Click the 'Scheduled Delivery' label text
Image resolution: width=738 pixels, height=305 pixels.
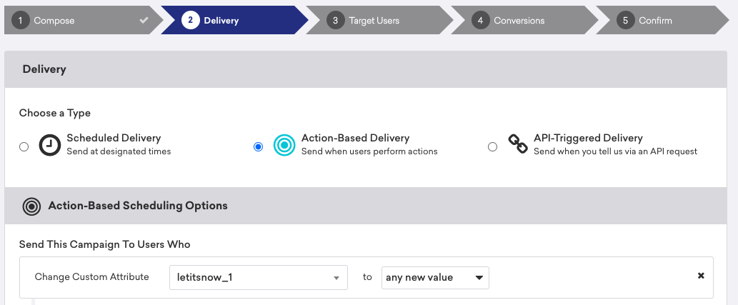point(114,138)
